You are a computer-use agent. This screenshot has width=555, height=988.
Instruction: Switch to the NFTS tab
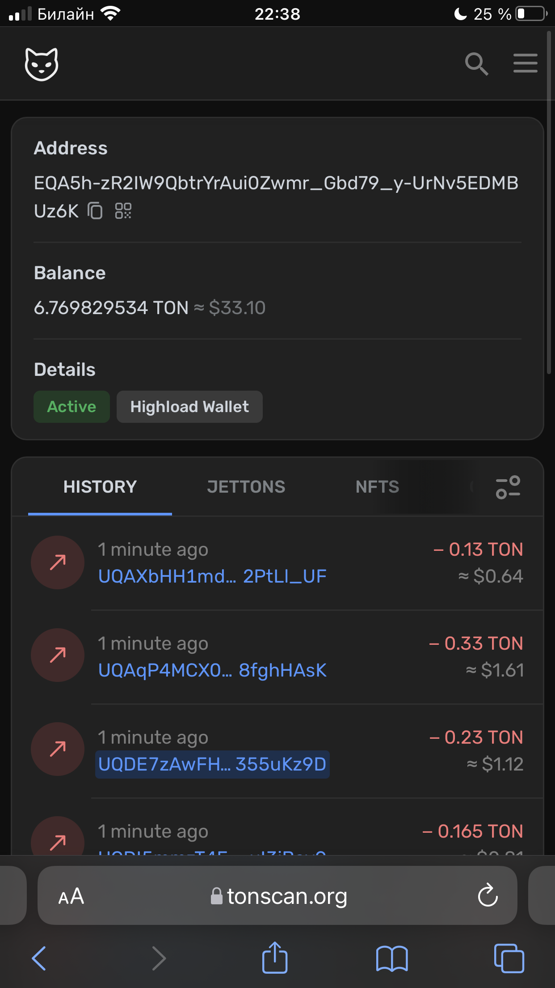[x=377, y=487]
